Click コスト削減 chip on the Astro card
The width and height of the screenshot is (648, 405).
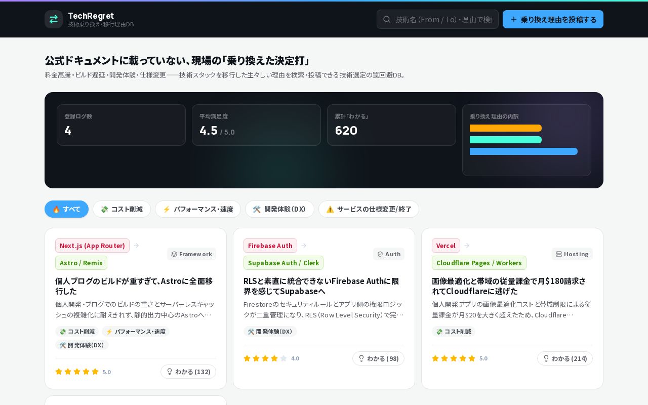pyautogui.click(x=77, y=332)
